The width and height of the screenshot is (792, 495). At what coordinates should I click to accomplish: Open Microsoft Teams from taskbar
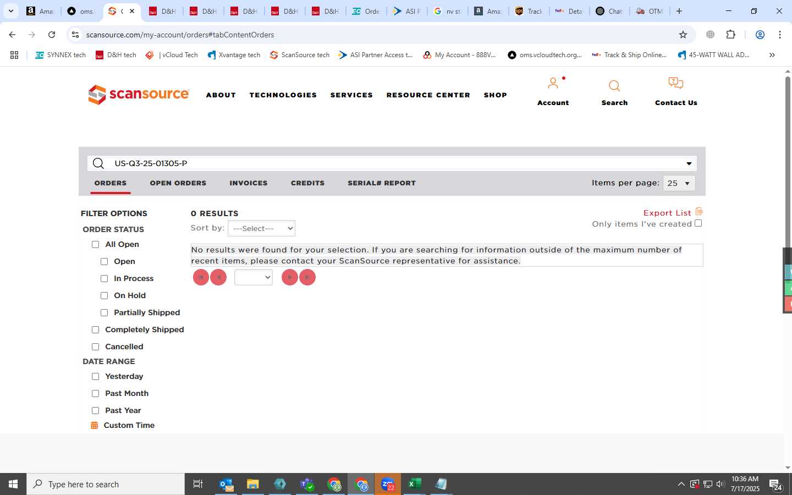(x=307, y=484)
